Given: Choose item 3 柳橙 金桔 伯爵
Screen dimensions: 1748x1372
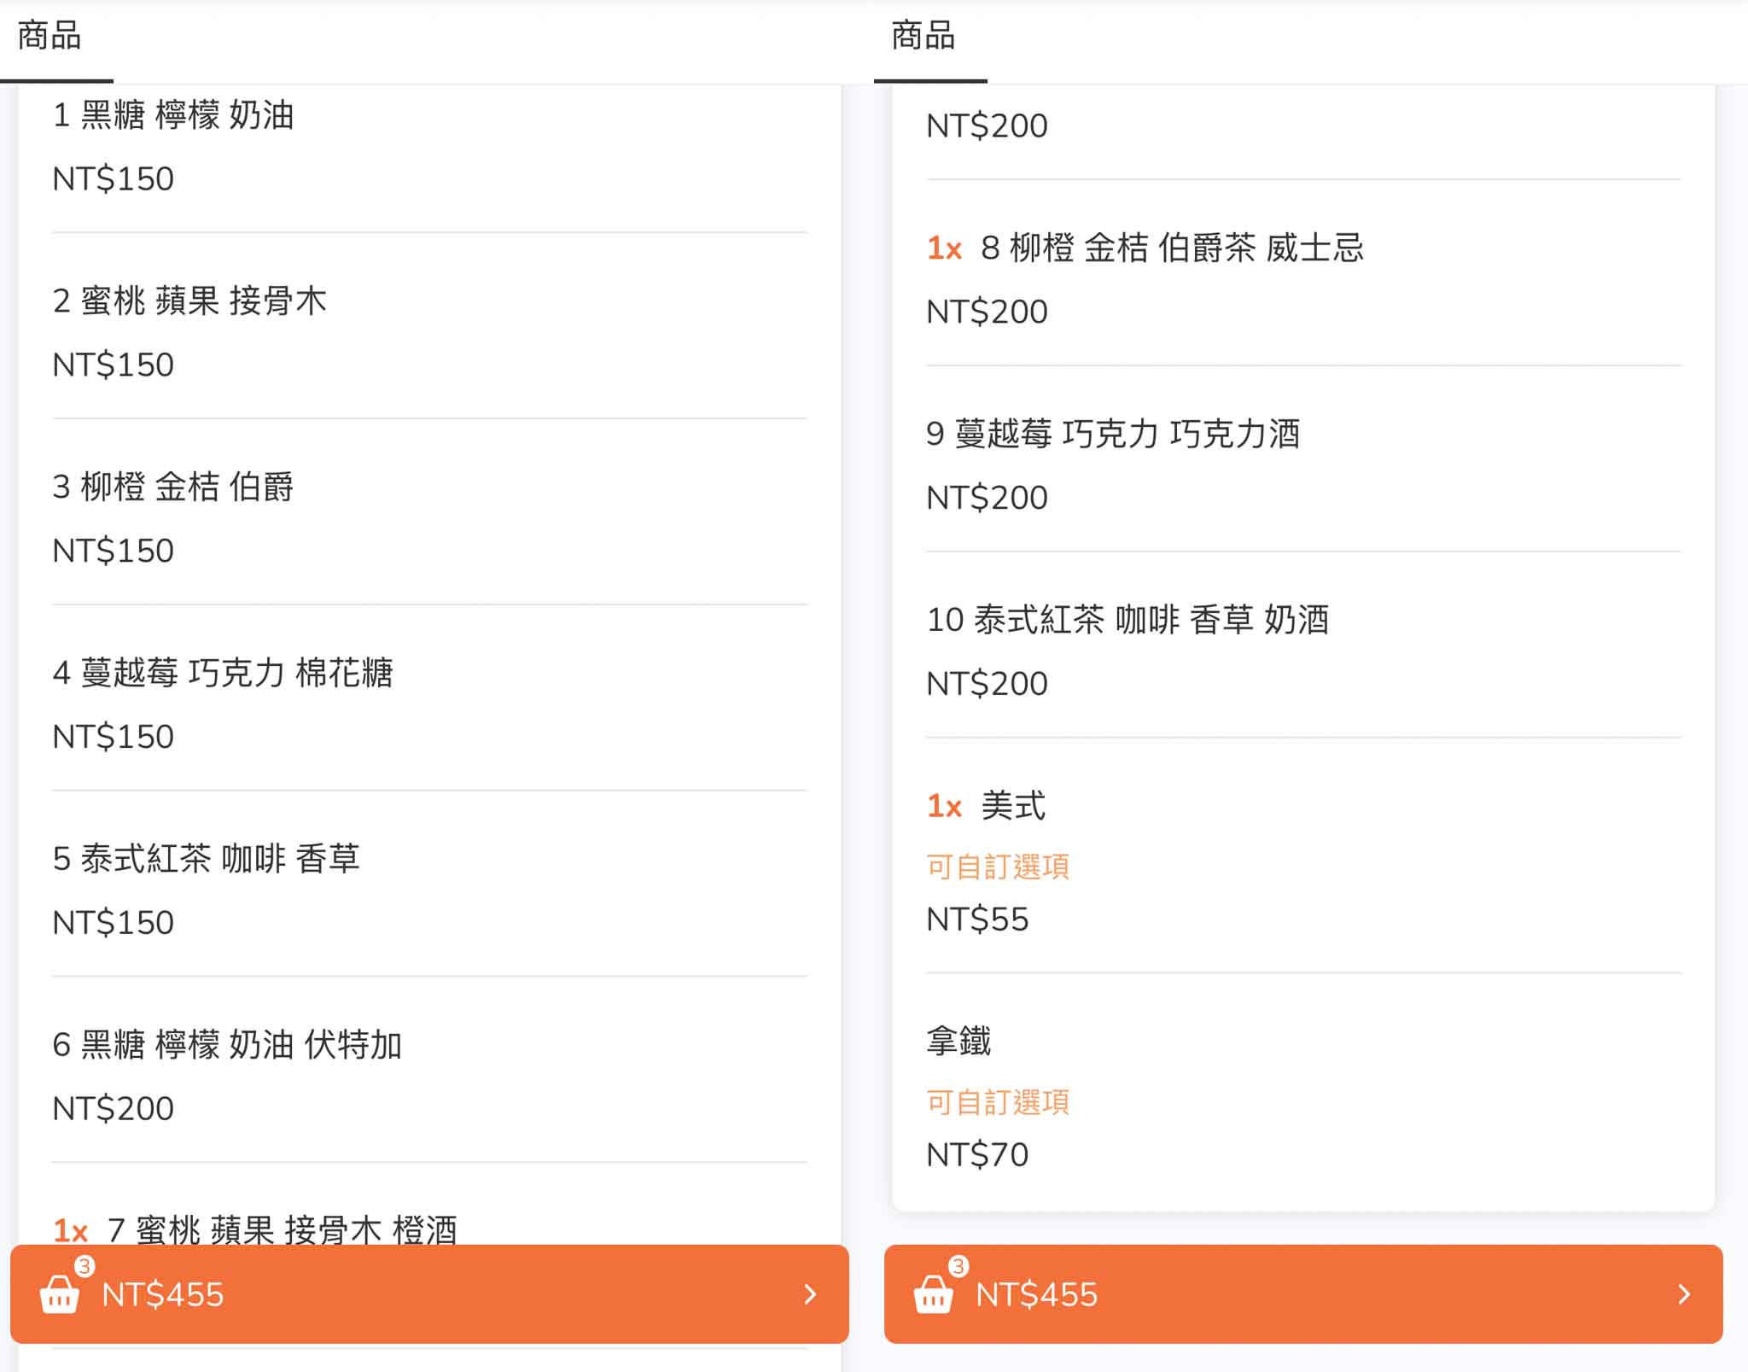Looking at the screenshot, I should click(x=174, y=487).
